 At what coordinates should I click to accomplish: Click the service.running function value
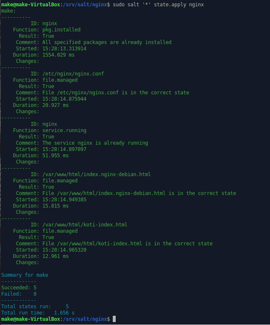[x=64, y=130]
